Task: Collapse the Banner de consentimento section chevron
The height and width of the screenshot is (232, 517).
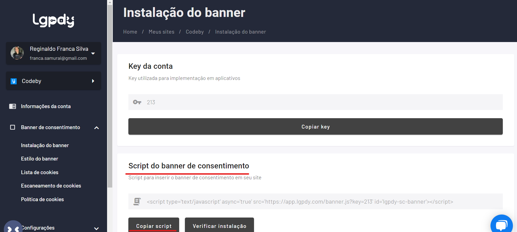Action: point(96,128)
